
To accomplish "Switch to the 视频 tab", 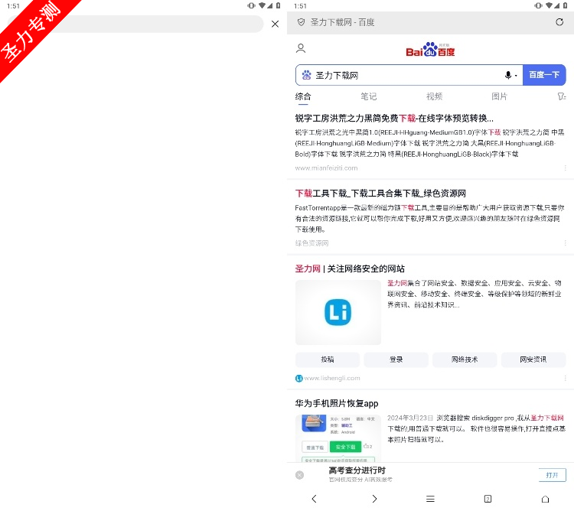I will (x=434, y=96).
